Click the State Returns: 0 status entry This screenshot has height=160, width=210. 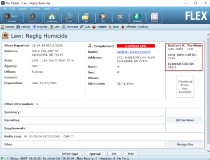point(86,158)
